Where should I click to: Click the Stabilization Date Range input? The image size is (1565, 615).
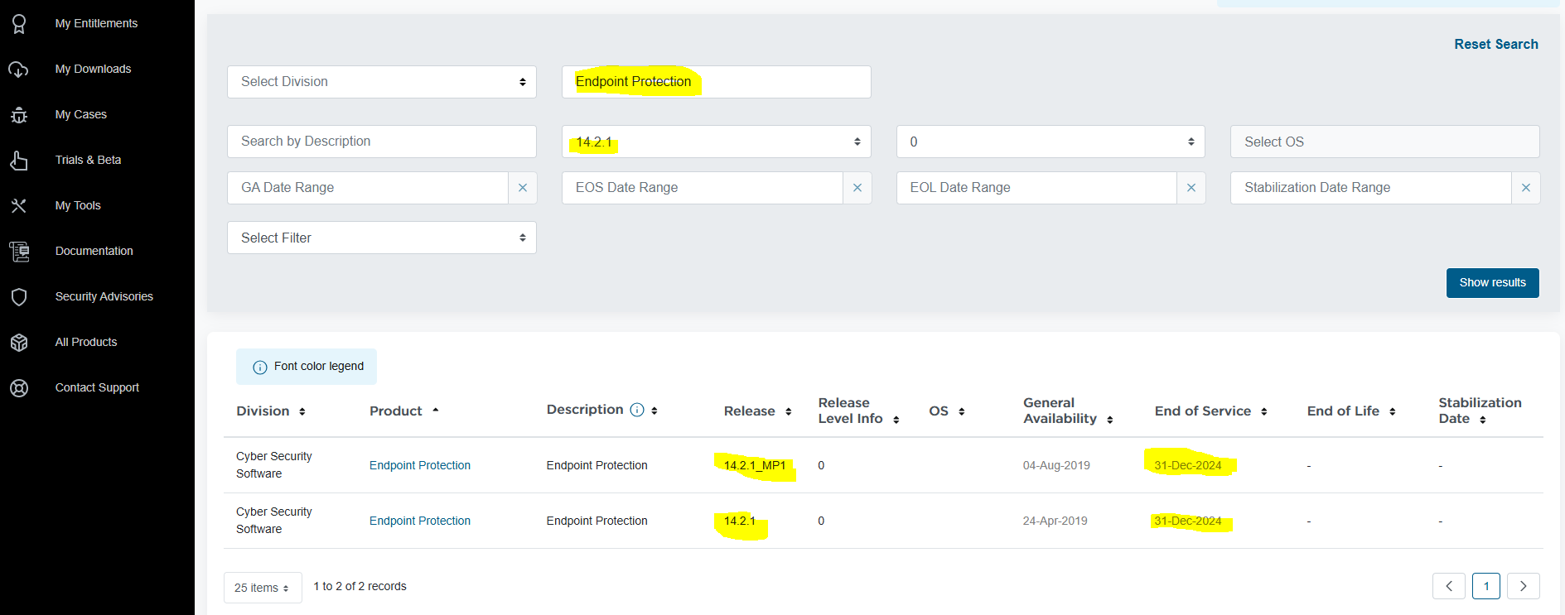pyautogui.click(x=1371, y=188)
